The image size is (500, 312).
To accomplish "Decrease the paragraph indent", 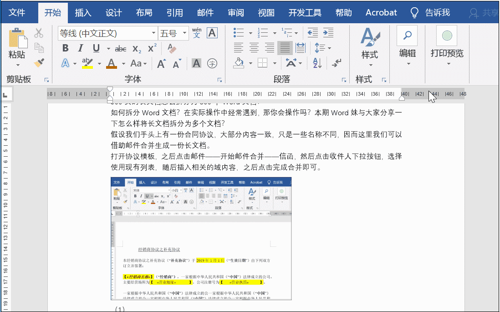I will (313, 32).
